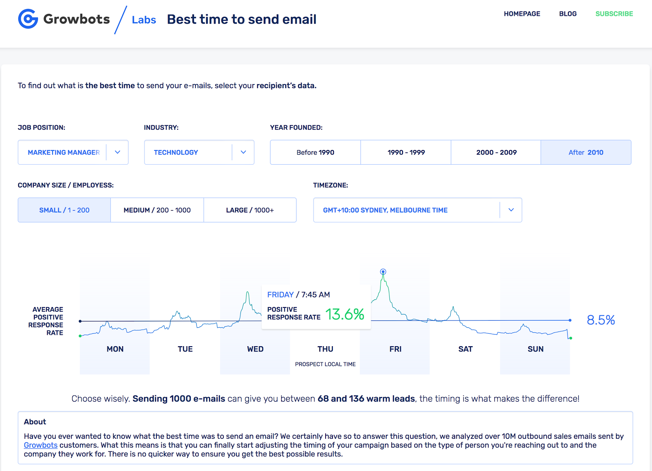Click the average line's right endpoint dot

coord(570,320)
